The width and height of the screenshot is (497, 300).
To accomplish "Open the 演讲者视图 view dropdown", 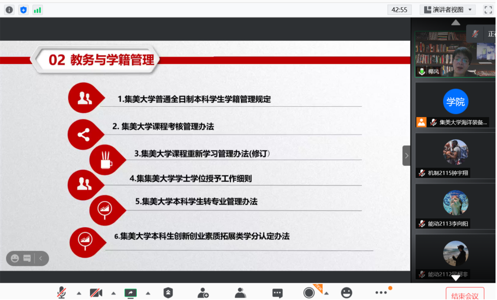I will coord(448,10).
